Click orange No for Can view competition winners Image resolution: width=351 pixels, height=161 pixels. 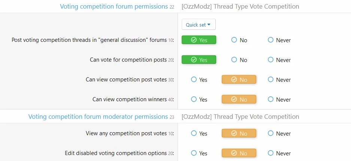coord(239,99)
